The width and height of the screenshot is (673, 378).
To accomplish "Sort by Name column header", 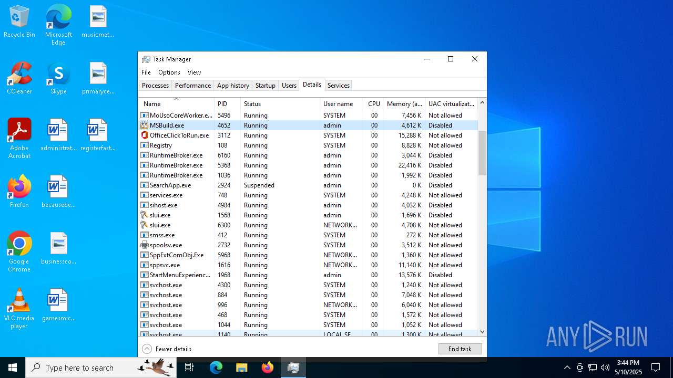I will [x=176, y=104].
